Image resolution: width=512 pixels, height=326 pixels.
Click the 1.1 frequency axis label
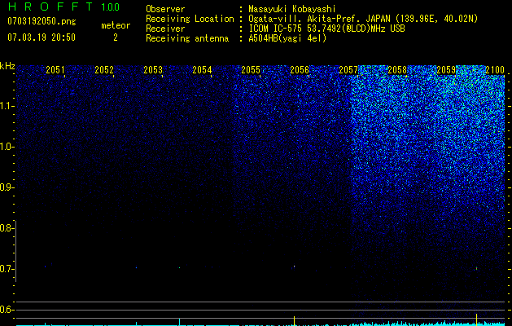click(6, 106)
